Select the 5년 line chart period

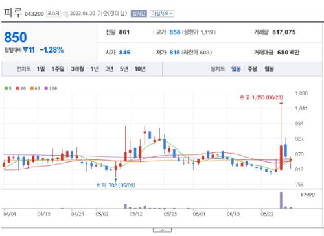[x=124, y=69]
